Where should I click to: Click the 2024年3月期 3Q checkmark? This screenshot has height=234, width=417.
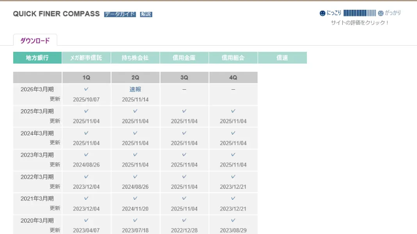(184, 133)
